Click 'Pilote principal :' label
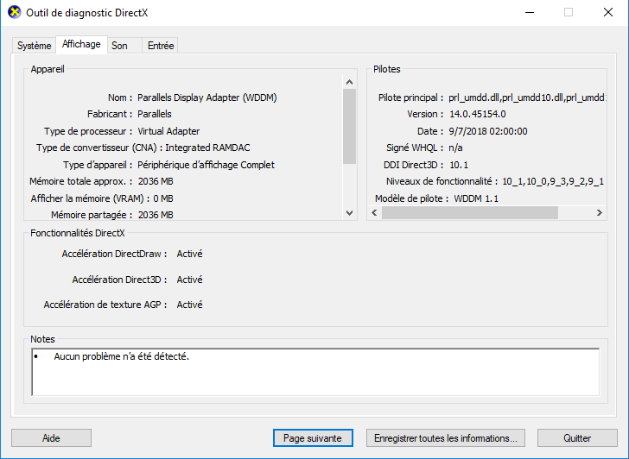Viewport: 629px width, 459px height. 410,97
